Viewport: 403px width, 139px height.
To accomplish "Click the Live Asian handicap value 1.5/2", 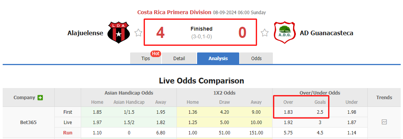I will point(129,122).
